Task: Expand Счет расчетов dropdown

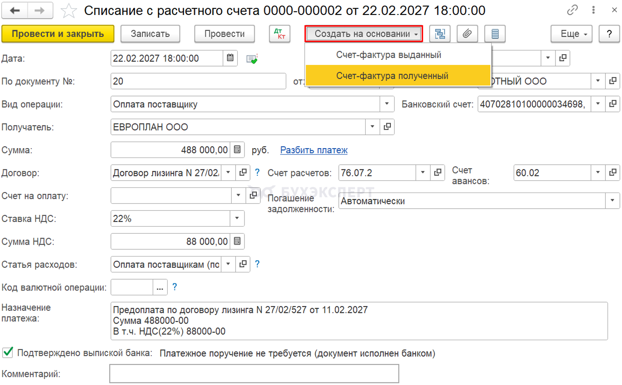Action: (x=423, y=172)
